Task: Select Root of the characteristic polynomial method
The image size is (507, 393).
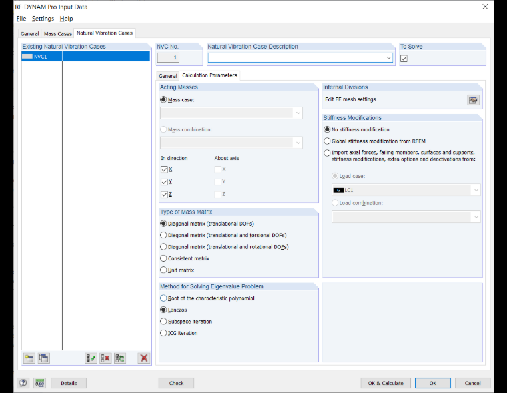Action: (163, 298)
